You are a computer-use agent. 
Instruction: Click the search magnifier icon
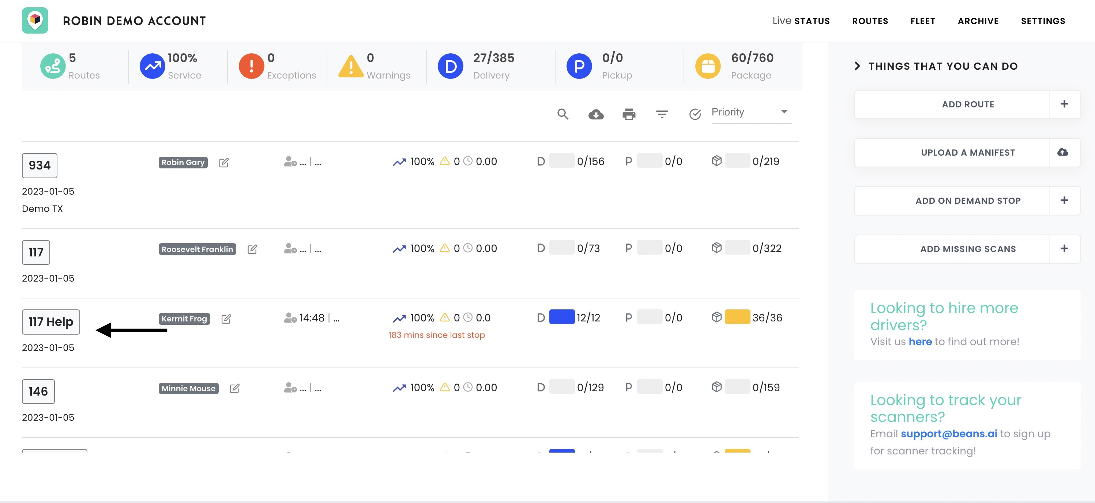point(563,114)
